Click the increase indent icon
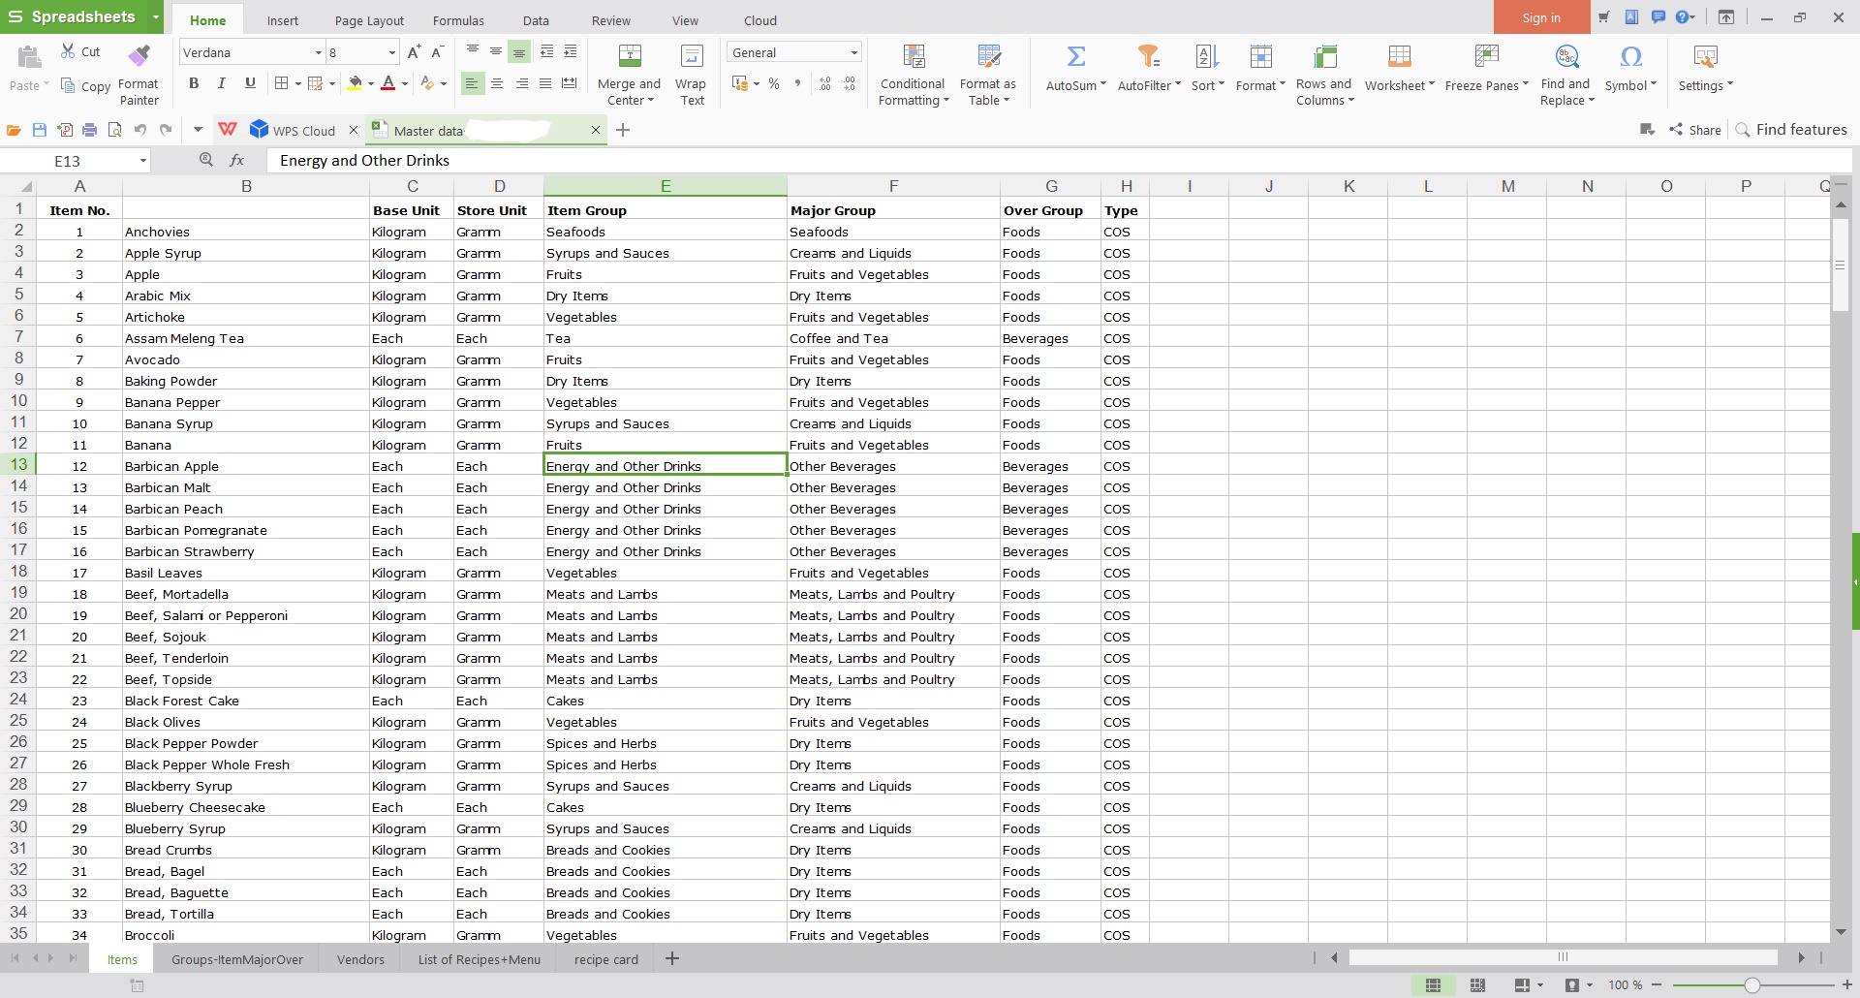Viewport: 1860px width, 998px height. tap(571, 51)
